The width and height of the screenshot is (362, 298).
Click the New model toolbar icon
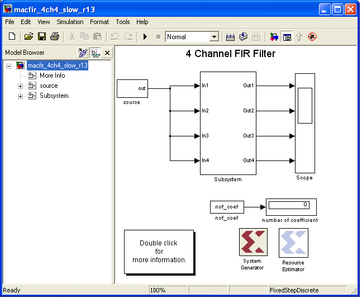click(12, 37)
